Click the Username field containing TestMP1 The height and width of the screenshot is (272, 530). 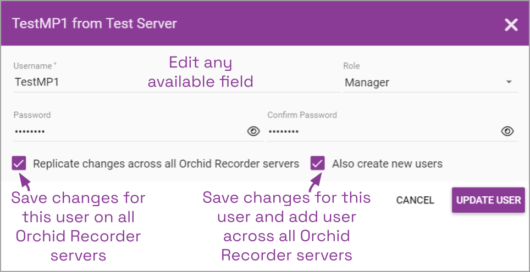point(176,83)
